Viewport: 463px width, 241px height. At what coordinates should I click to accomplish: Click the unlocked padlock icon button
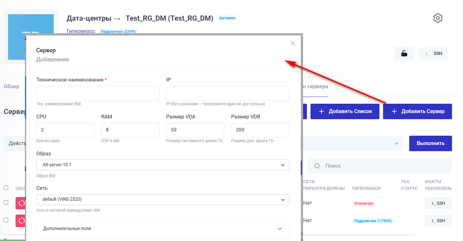click(404, 53)
